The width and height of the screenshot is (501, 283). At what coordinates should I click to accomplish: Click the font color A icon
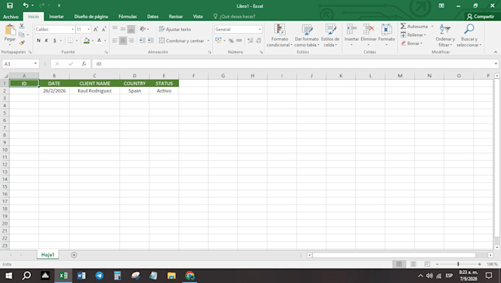[x=99, y=41]
